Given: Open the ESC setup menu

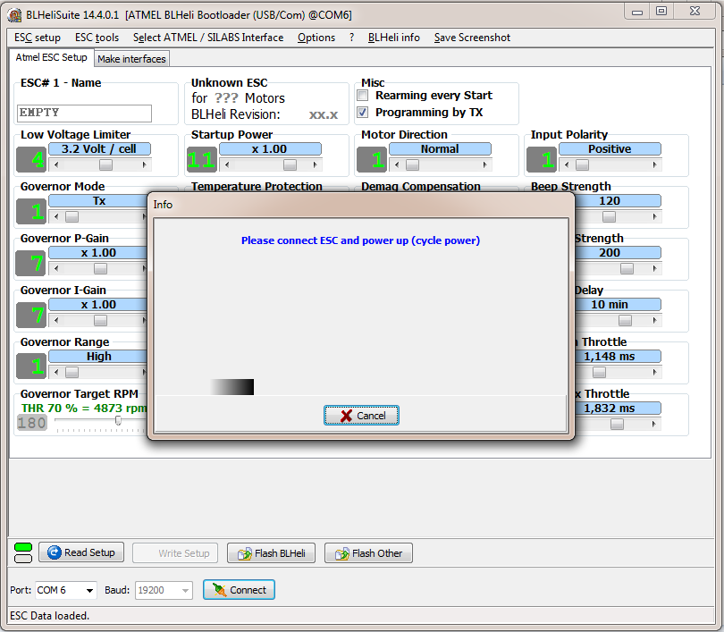Looking at the screenshot, I should pos(38,38).
